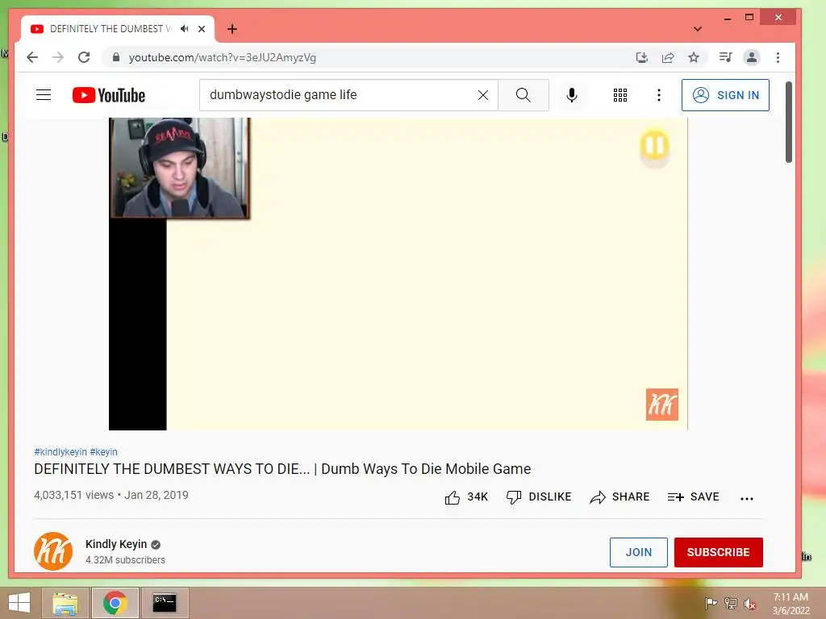
Task: Mute the tab via its speaker icon
Action: [x=184, y=28]
